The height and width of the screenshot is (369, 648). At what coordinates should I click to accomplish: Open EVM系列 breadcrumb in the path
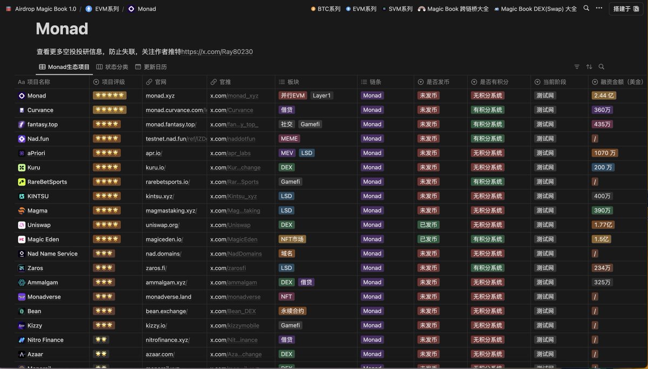102,9
